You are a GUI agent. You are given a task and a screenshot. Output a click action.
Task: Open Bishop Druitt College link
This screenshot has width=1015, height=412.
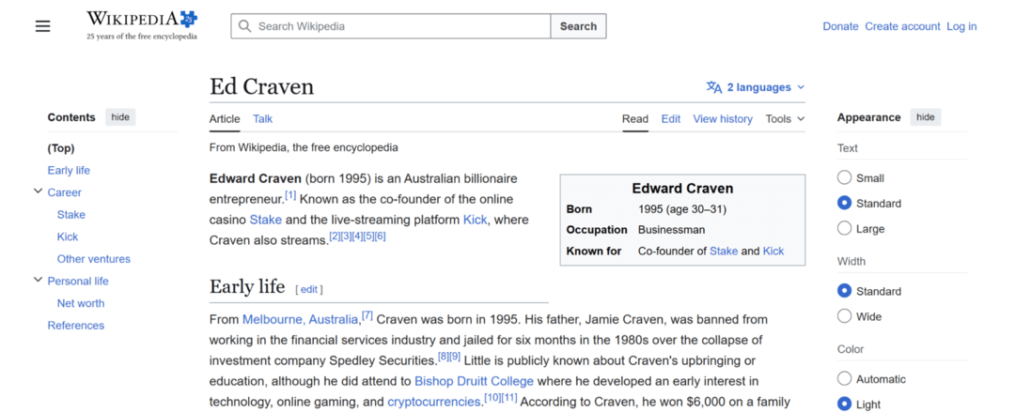474,381
